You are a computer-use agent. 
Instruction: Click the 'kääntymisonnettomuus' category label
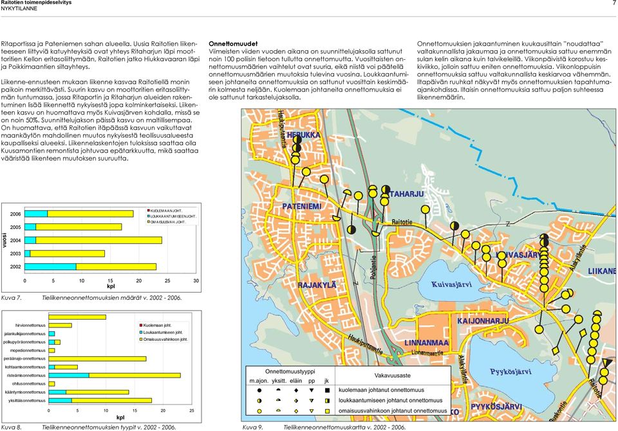(x=26, y=392)
